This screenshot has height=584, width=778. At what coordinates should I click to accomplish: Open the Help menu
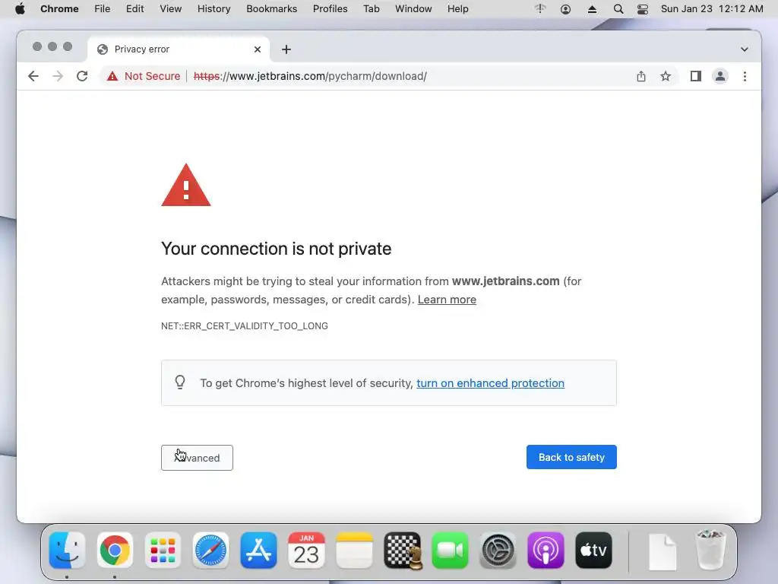(x=457, y=9)
